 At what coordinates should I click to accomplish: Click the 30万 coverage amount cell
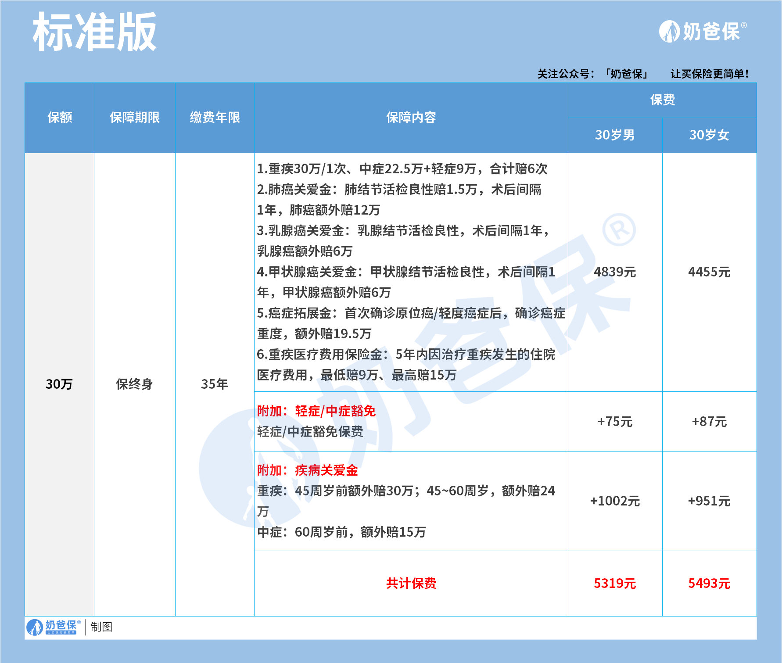point(59,384)
